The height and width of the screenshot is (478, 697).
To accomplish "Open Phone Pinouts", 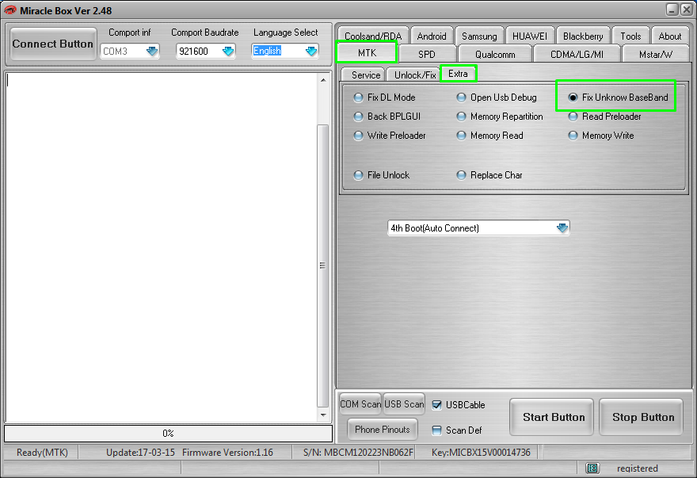I will pos(383,429).
